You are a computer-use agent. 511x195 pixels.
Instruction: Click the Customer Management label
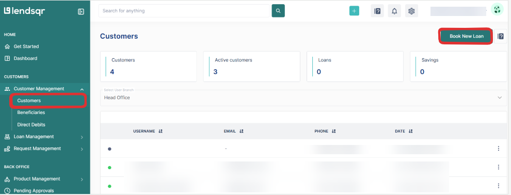[x=39, y=89]
